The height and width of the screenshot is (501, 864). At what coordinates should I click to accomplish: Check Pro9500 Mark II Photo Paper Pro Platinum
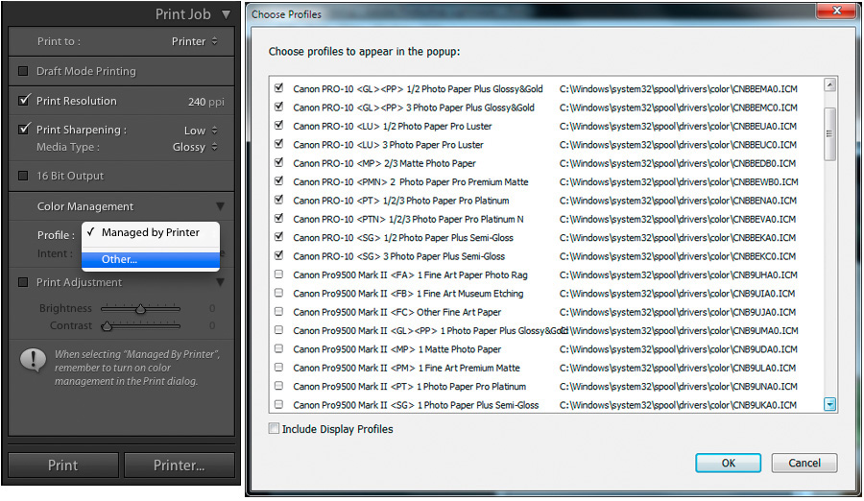pos(278,386)
